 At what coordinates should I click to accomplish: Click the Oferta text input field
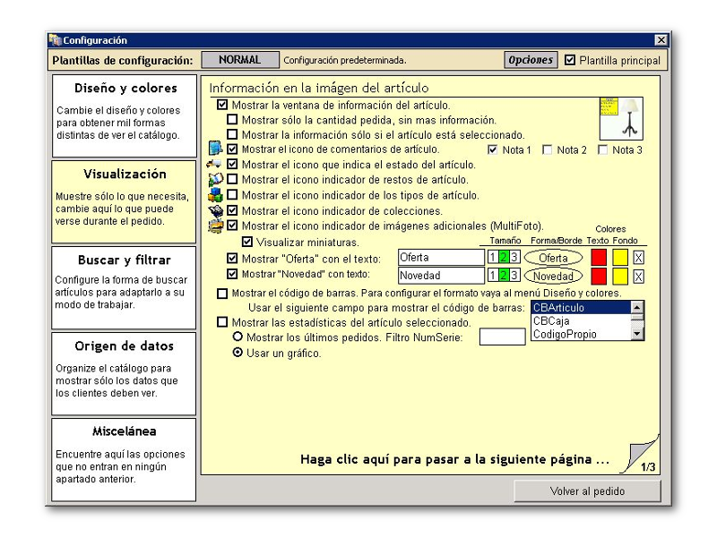coord(441,258)
